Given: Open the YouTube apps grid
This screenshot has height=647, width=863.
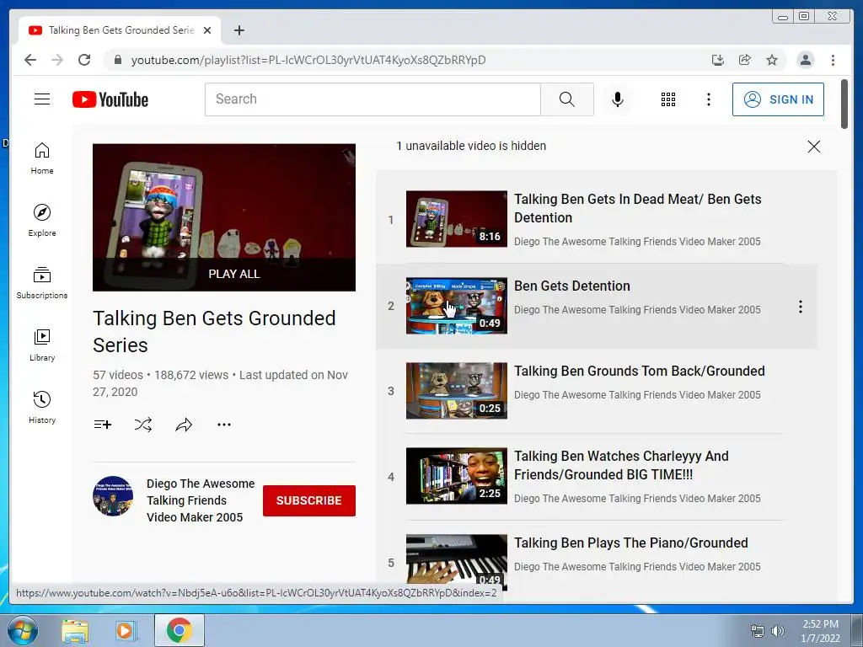Looking at the screenshot, I should [667, 99].
